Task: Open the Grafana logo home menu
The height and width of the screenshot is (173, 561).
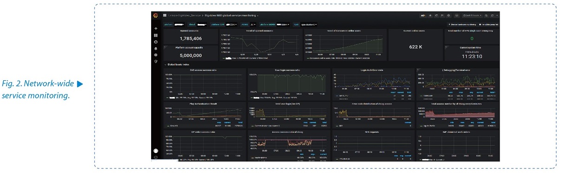Action: pyautogui.click(x=156, y=15)
